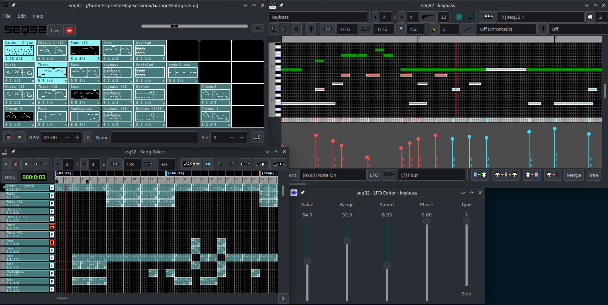Click the JACK sync button in Song Editor
Image resolution: width=608 pixels, height=305 pixels.
point(191,164)
